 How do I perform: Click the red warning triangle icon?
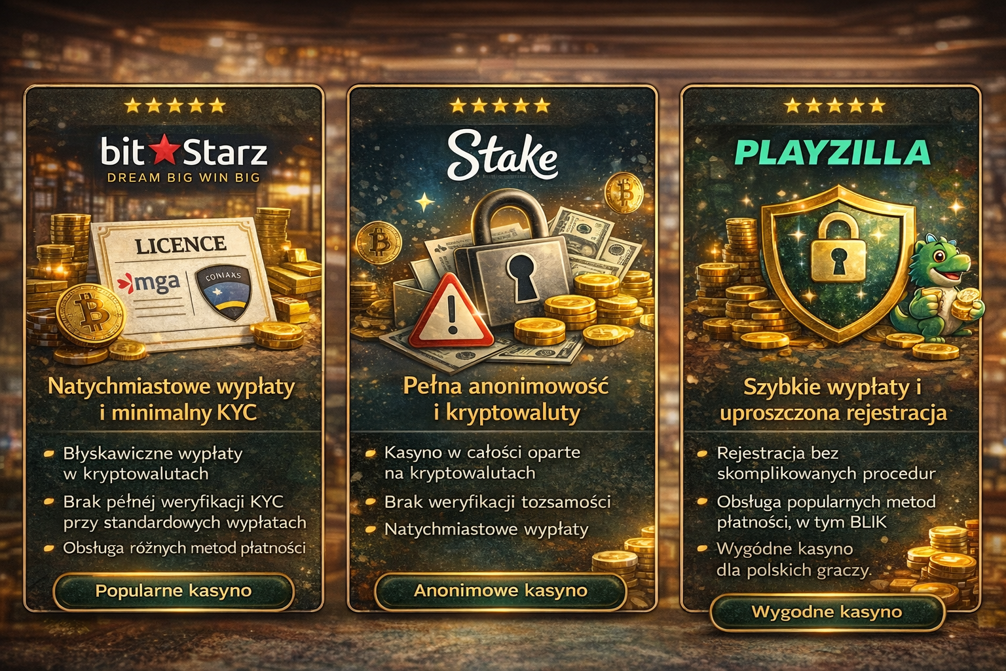(x=451, y=311)
